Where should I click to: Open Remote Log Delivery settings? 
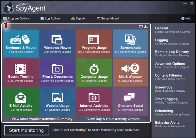click(172, 54)
